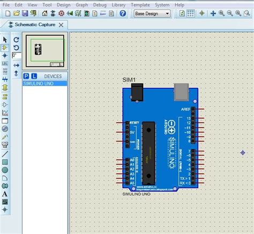The height and width of the screenshot is (234, 254).
Task: Select the Virtual Instruments mode tool
Action: pos(5,145)
